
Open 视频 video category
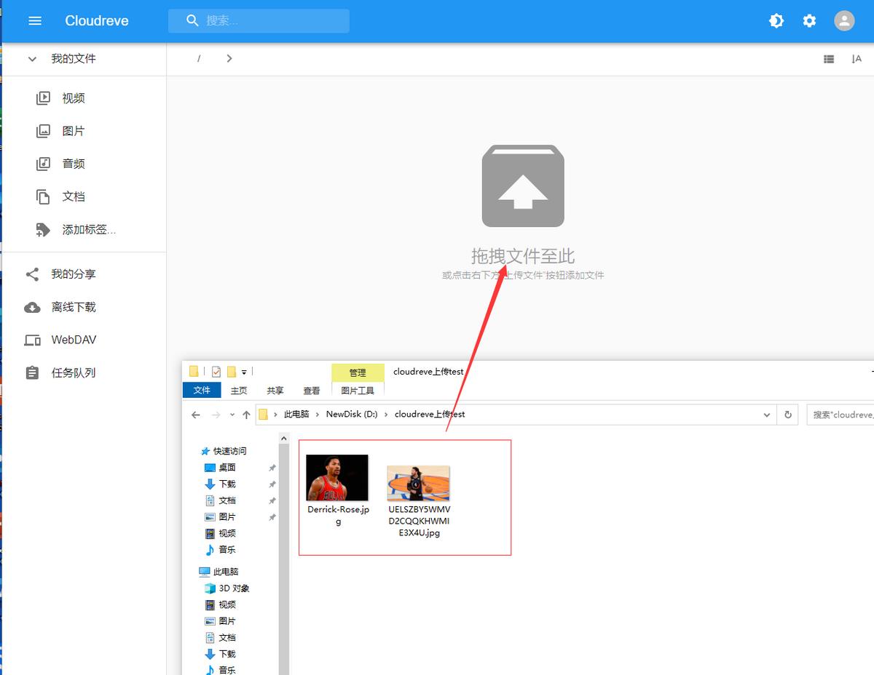tap(73, 98)
